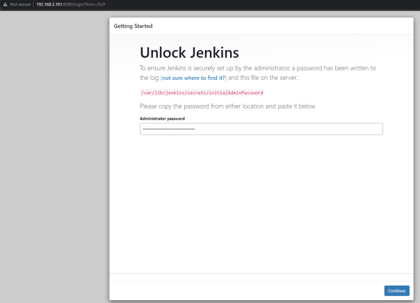Click the initialAdminPassword file path text
This screenshot has width=420, height=303.
[x=202, y=92]
